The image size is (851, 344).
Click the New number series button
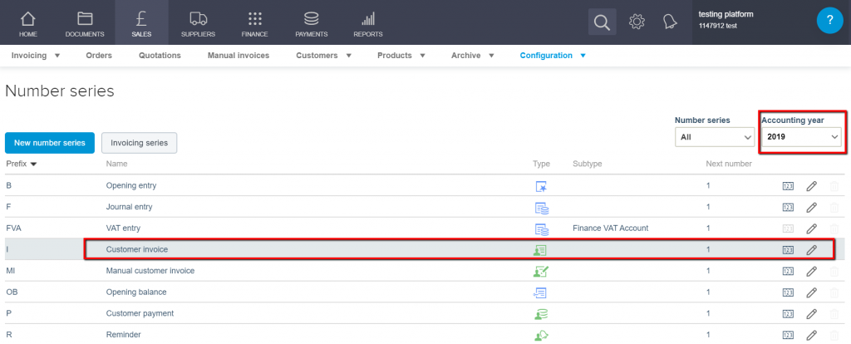(50, 143)
